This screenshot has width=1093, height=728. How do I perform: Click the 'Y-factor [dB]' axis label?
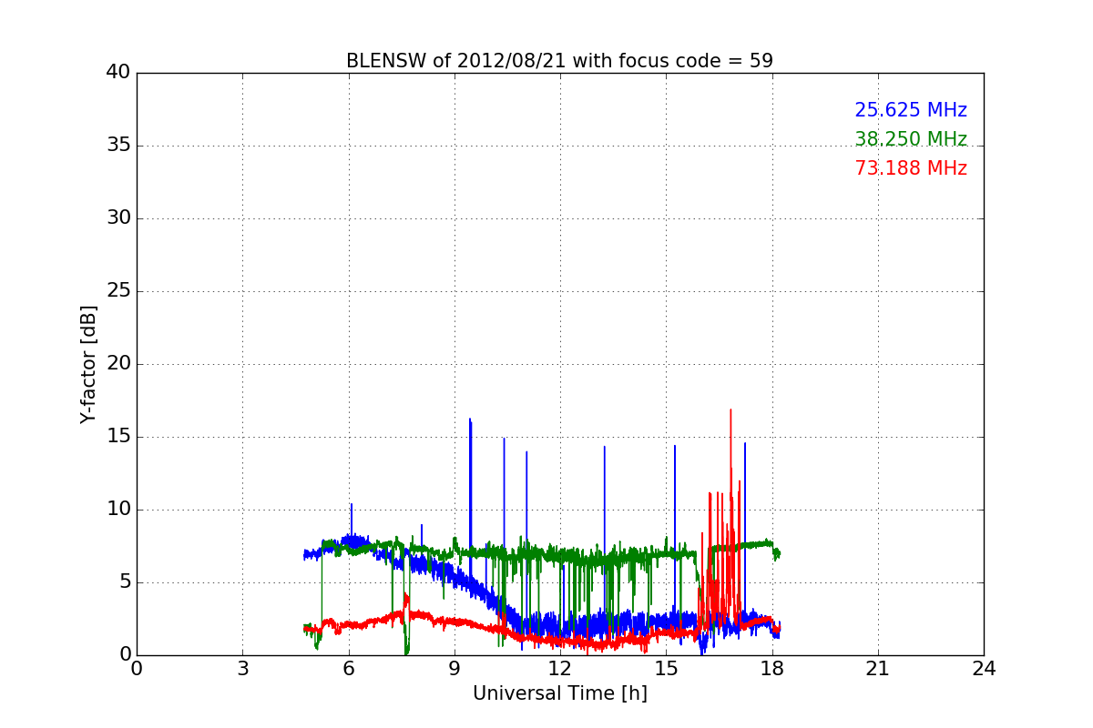[x=87, y=364]
